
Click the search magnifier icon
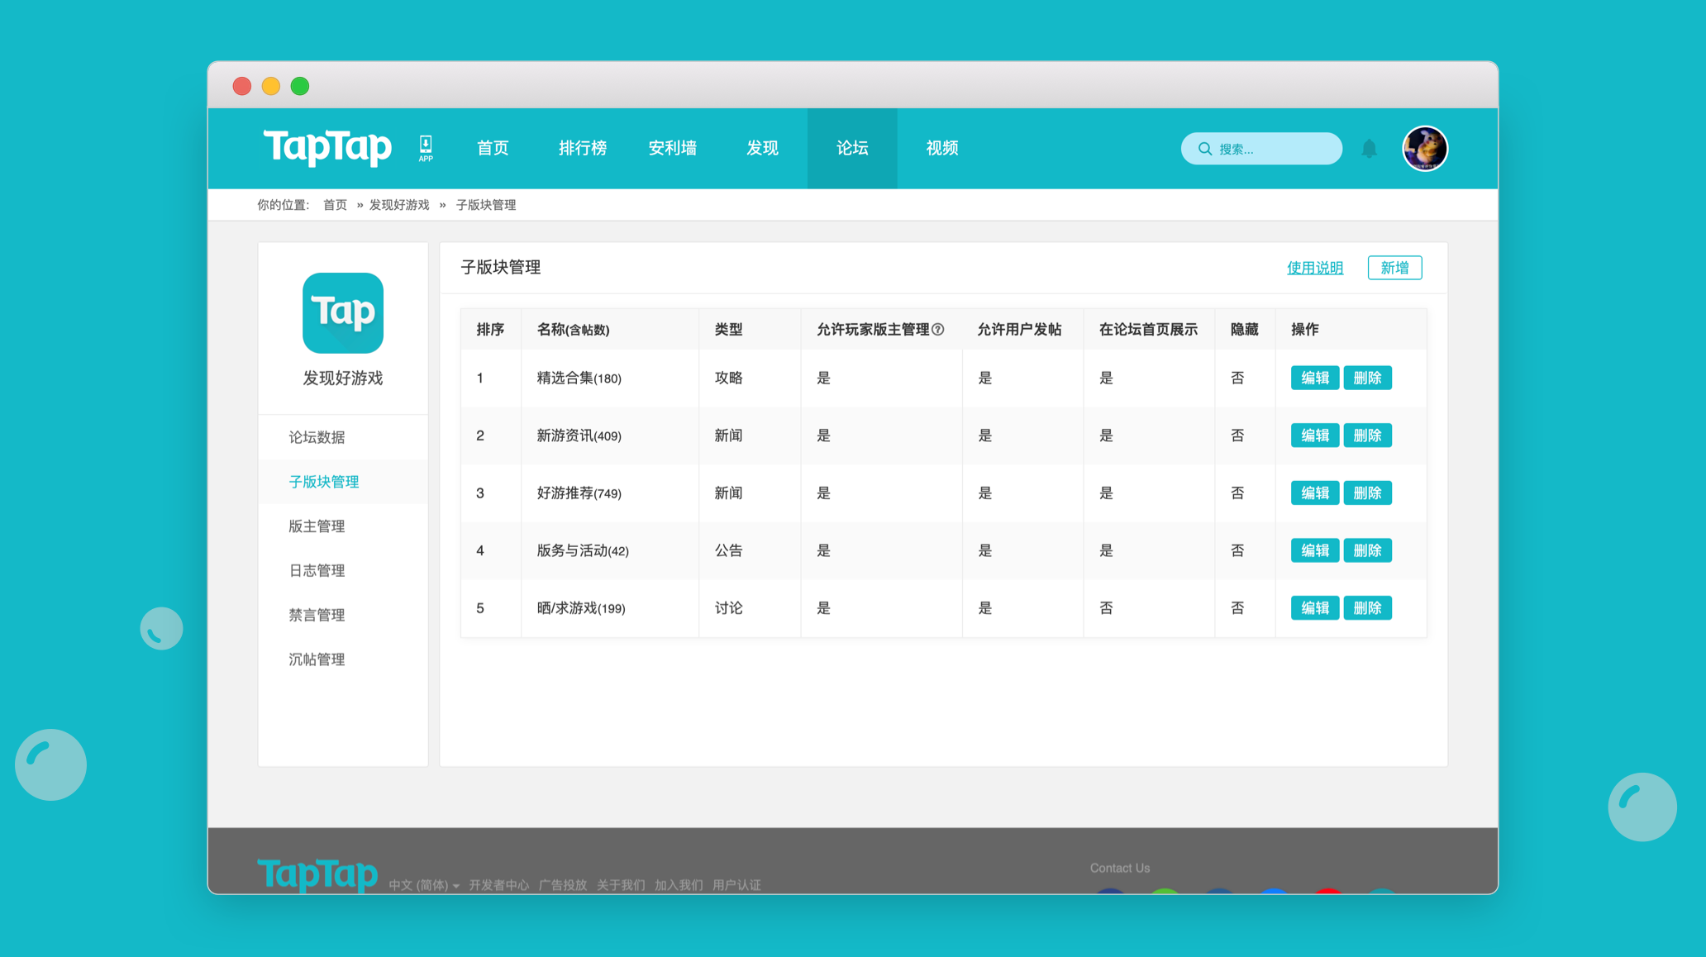(x=1205, y=149)
